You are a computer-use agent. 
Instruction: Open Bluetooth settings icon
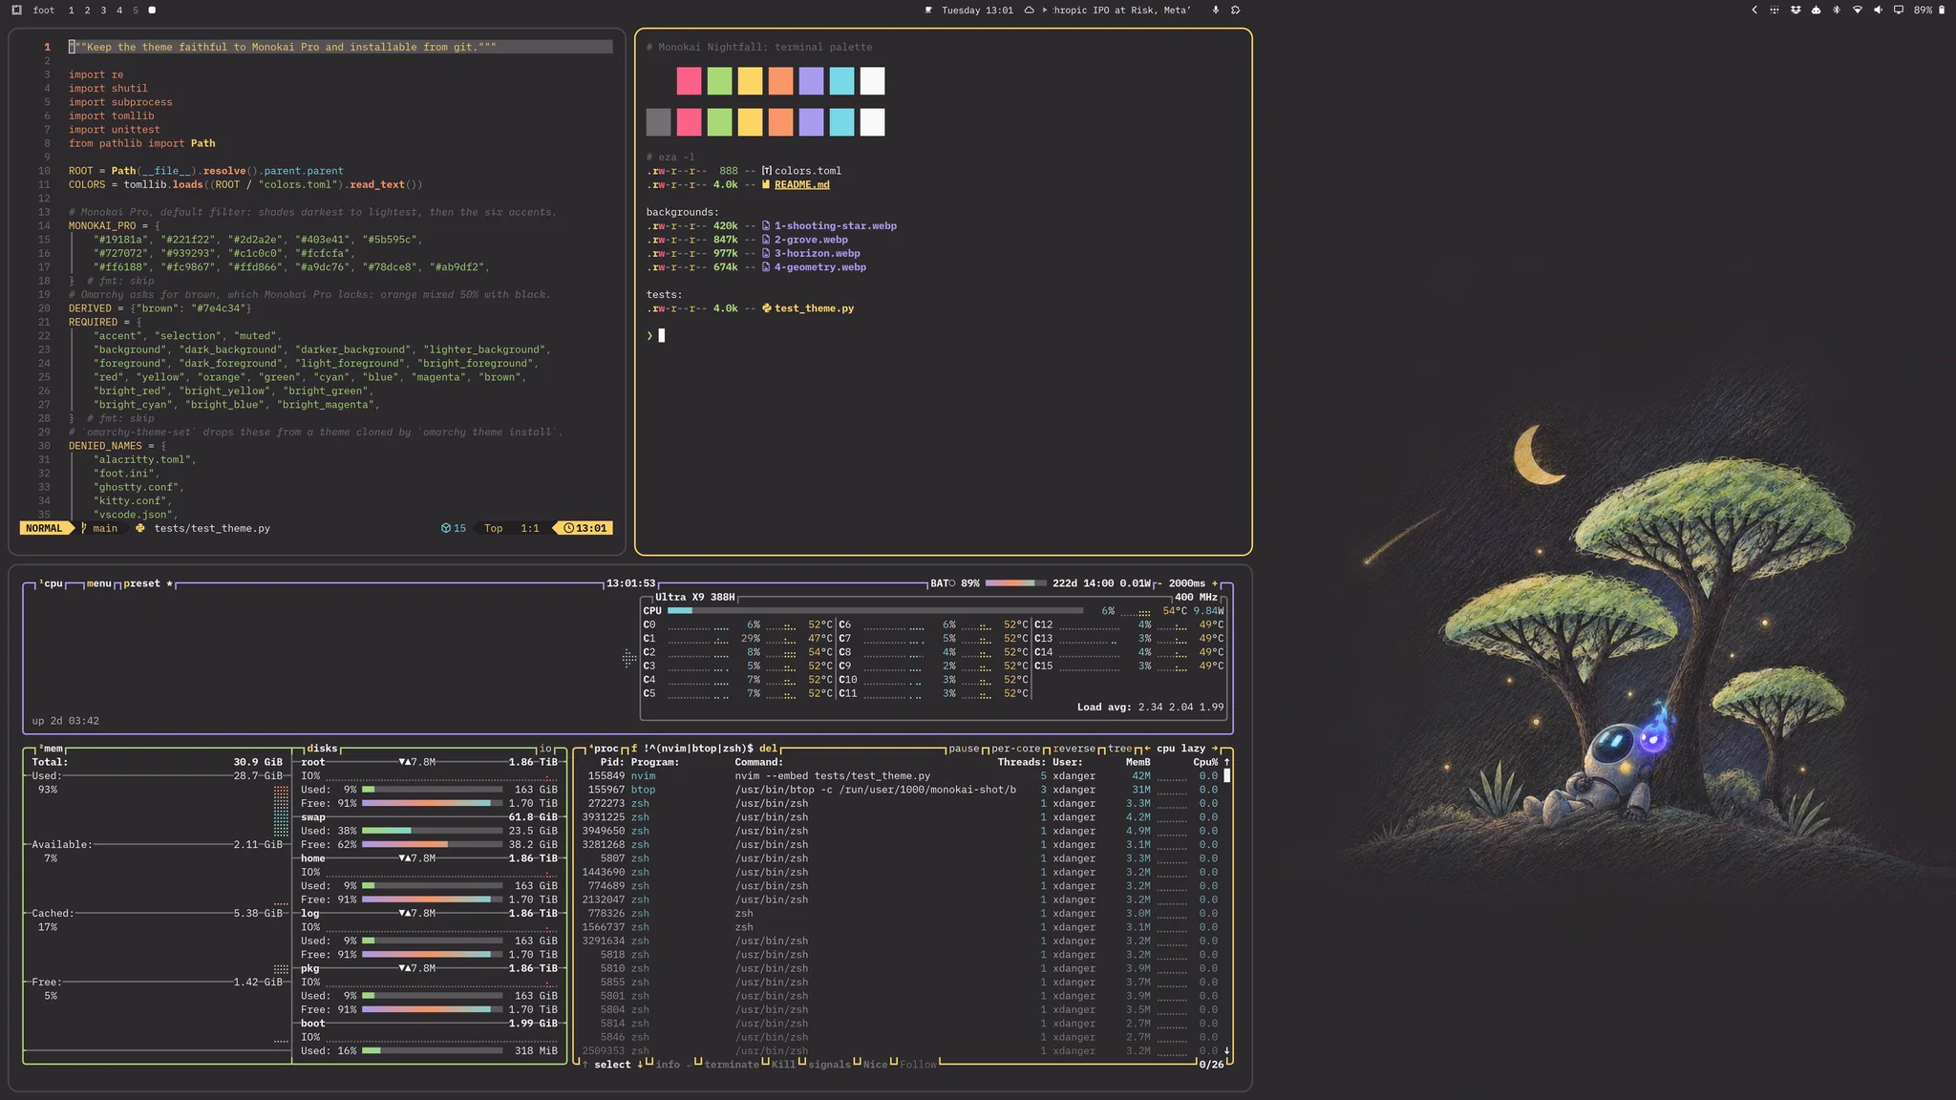pyautogui.click(x=1836, y=11)
